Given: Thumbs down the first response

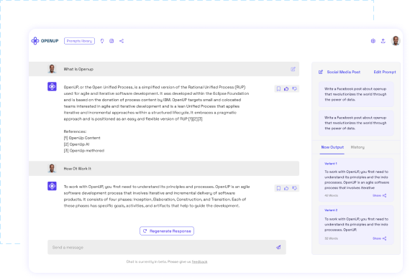Looking at the screenshot, I should point(295,89).
